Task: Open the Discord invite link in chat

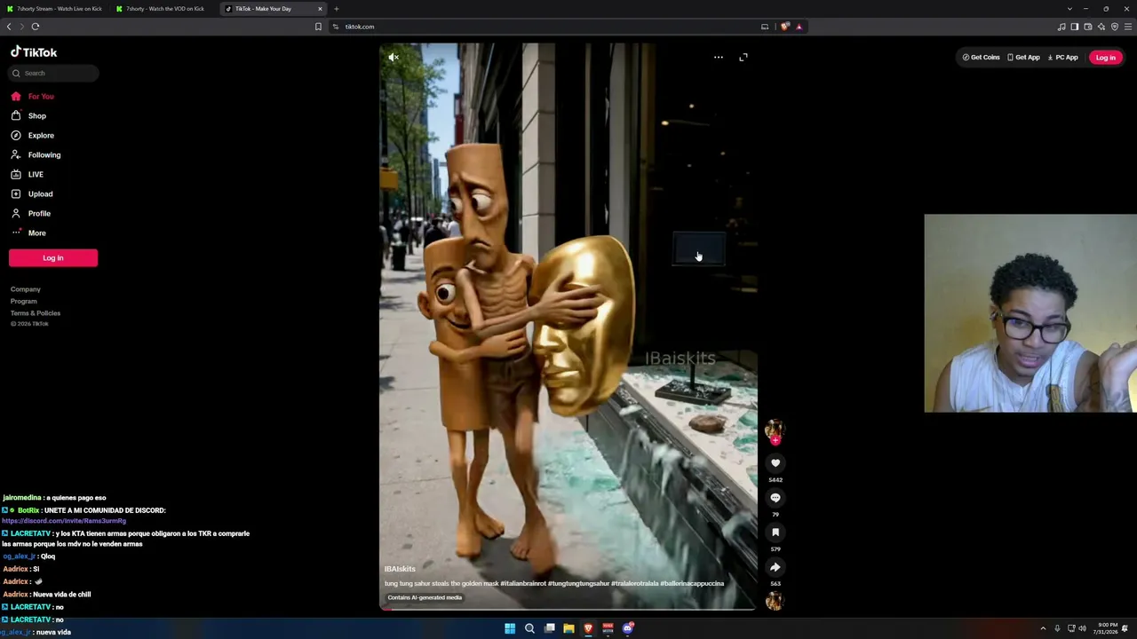Action: tap(64, 521)
